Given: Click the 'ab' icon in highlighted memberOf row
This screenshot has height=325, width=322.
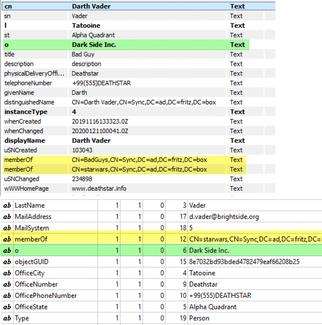Looking at the screenshot, I should tap(7, 239).
